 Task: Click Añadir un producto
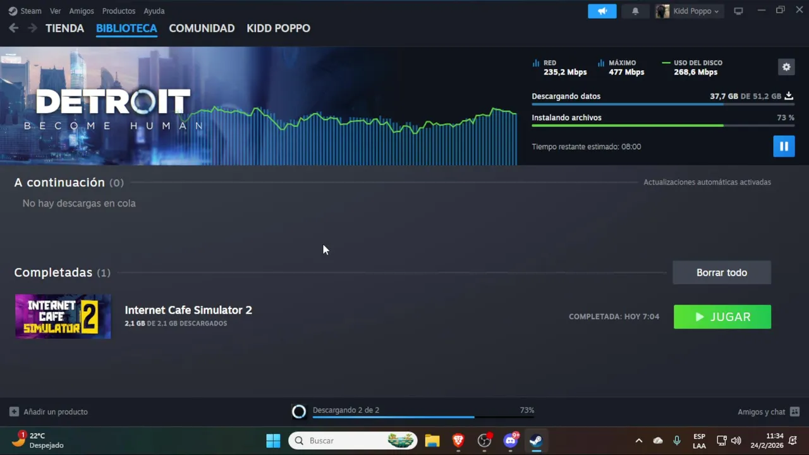[56, 411]
